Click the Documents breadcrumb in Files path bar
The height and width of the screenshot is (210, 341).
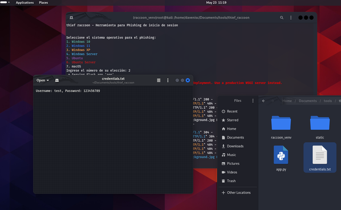(x=307, y=101)
